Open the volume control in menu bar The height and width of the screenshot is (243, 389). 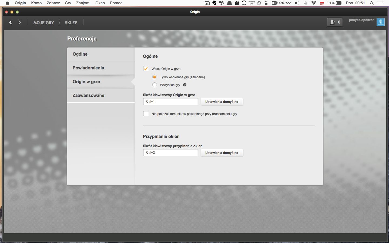tap(297, 3)
